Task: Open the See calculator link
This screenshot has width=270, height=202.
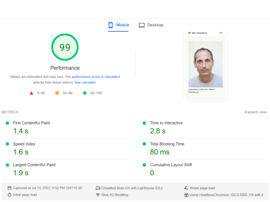Action: [85, 82]
